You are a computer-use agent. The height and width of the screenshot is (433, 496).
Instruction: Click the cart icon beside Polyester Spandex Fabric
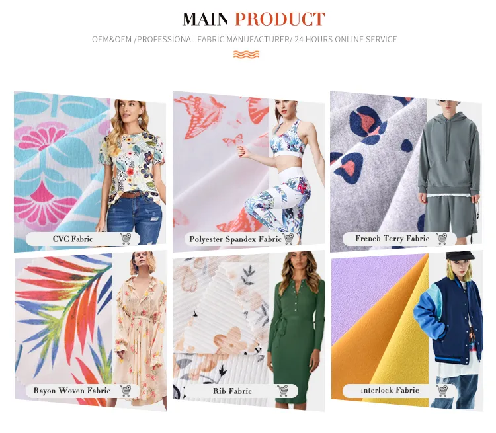(289, 239)
